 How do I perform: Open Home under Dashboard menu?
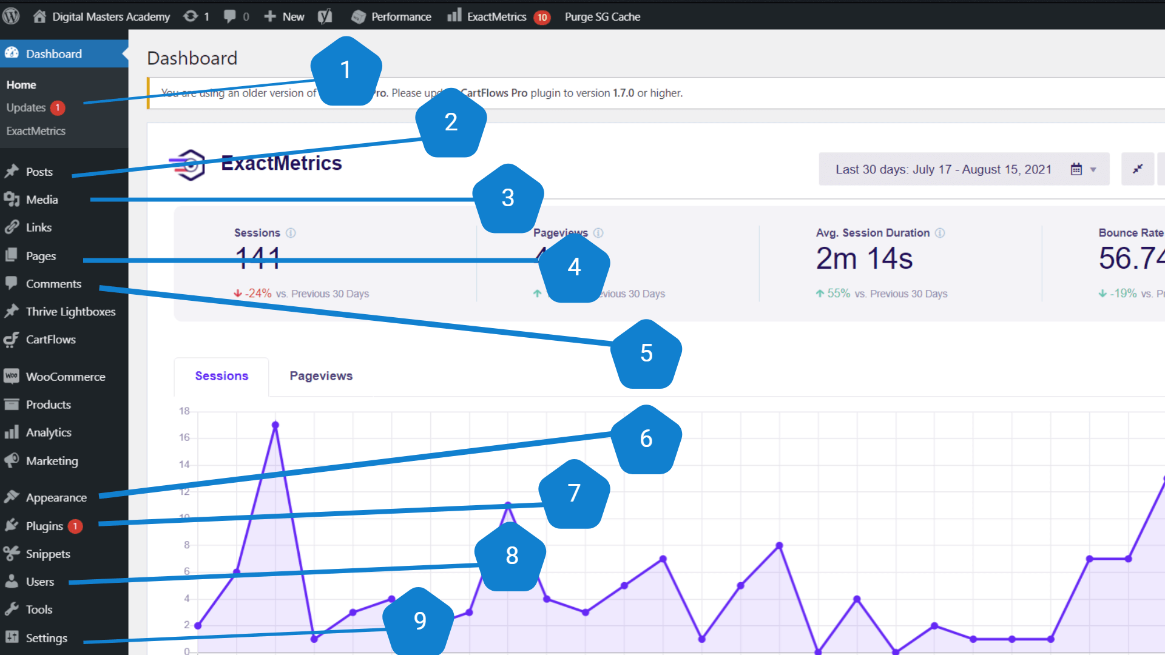pyautogui.click(x=21, y=85)
